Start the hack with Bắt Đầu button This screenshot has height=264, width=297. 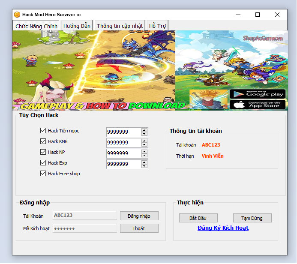tap(198, 218)
